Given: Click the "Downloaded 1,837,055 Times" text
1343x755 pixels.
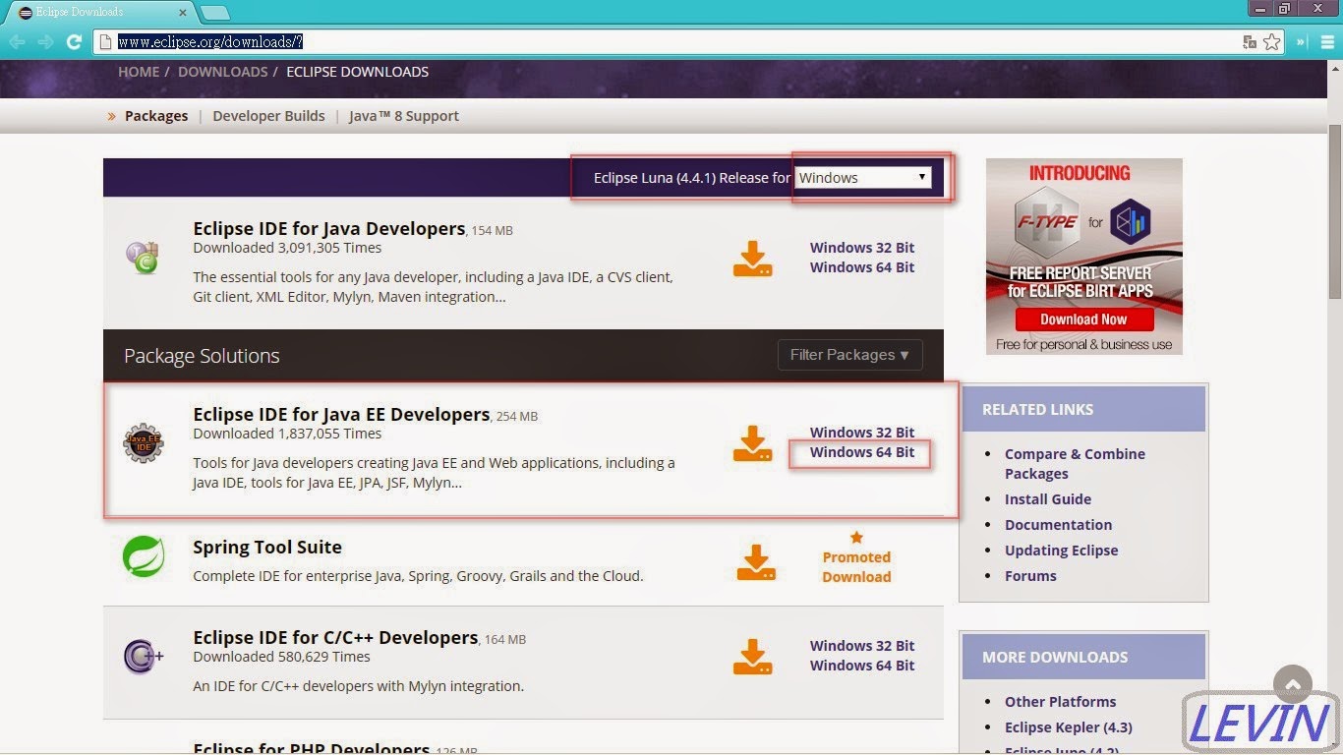Looking at the screenshot, I should (287, 434).
